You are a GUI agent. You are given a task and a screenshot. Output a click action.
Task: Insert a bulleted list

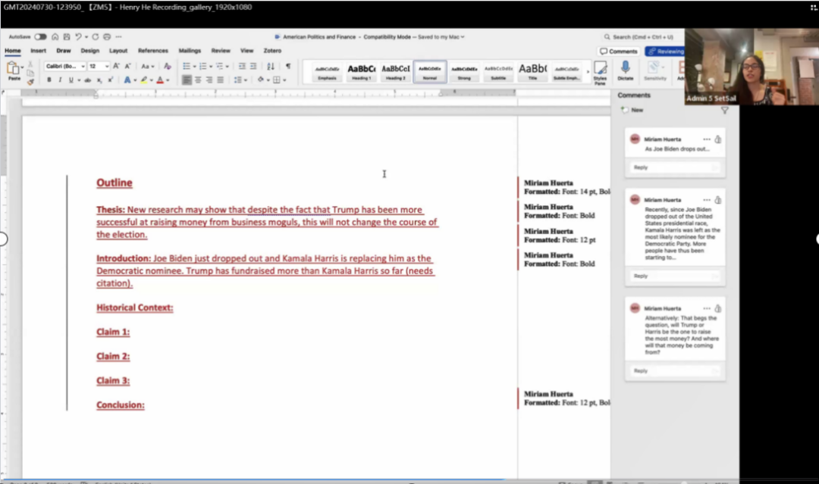point(187,66)
